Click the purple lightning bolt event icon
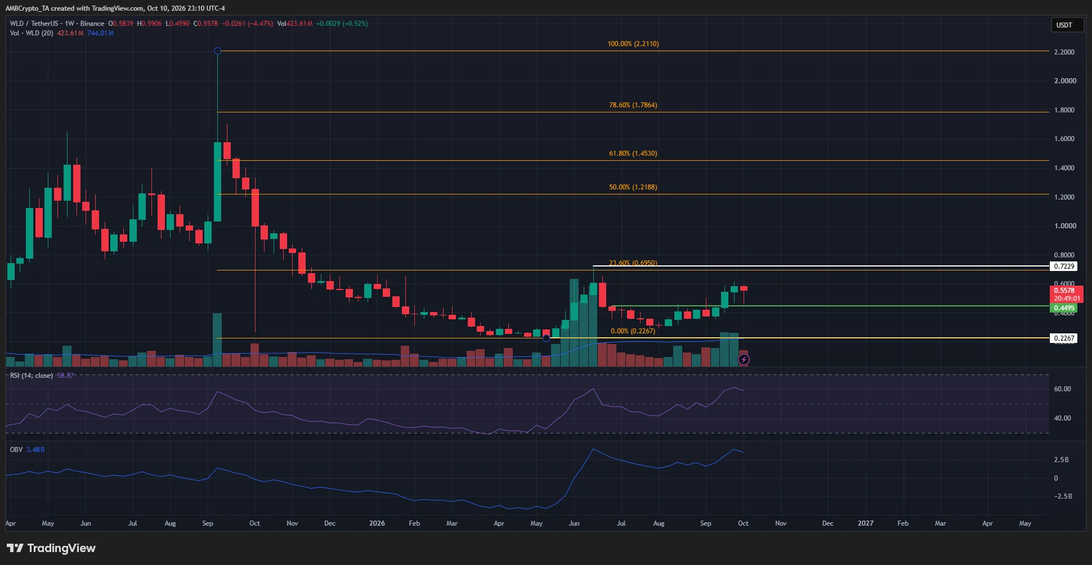1092x565 pixels. pos(744,360)
